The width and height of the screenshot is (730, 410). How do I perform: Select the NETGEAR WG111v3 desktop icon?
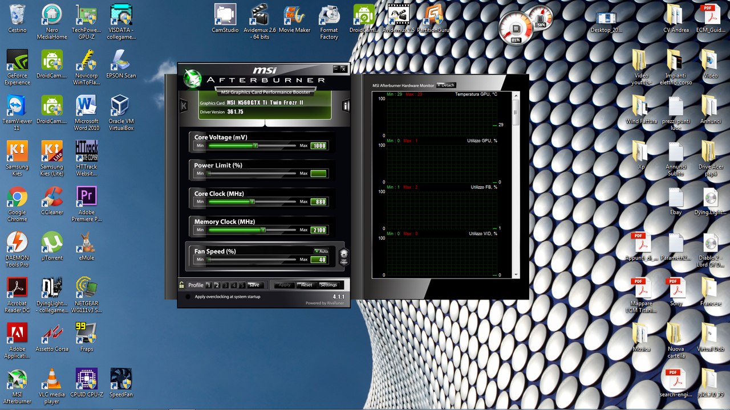point(86,295)
